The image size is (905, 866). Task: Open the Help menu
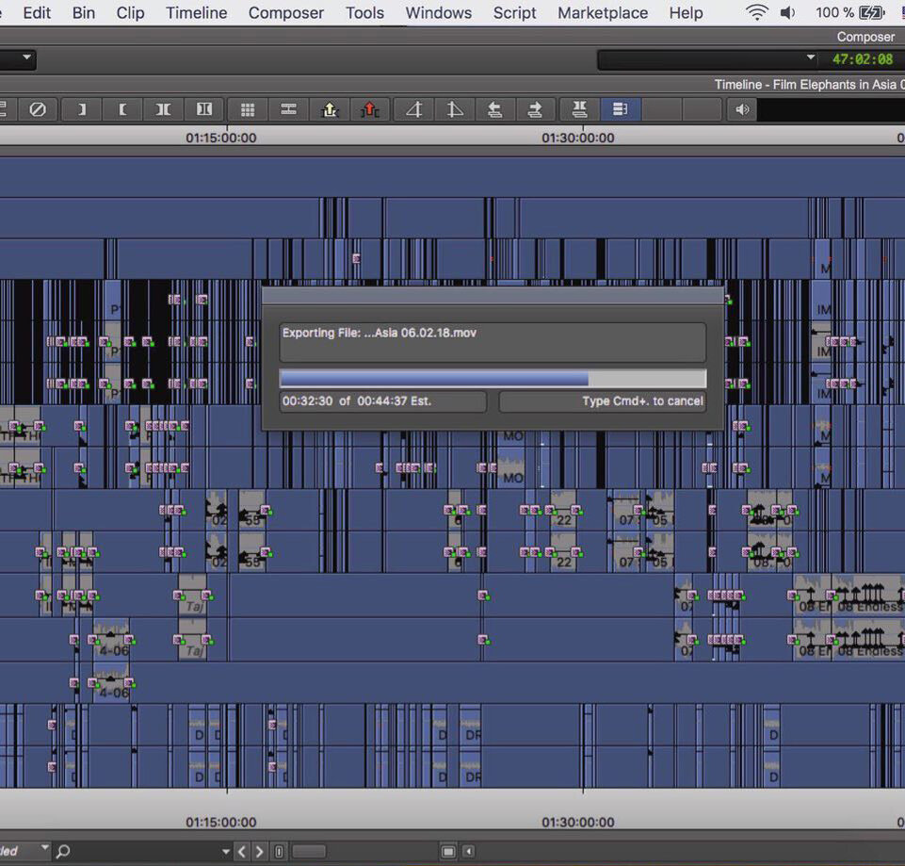[x=687, y=12]
